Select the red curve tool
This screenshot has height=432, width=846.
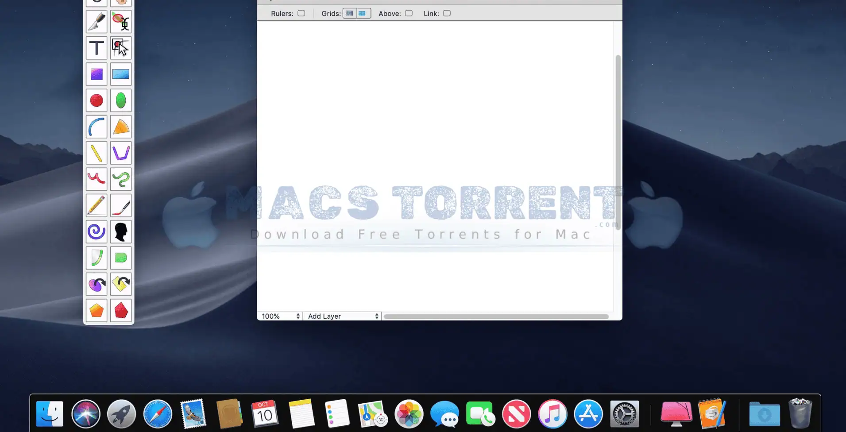pos(97,179)
